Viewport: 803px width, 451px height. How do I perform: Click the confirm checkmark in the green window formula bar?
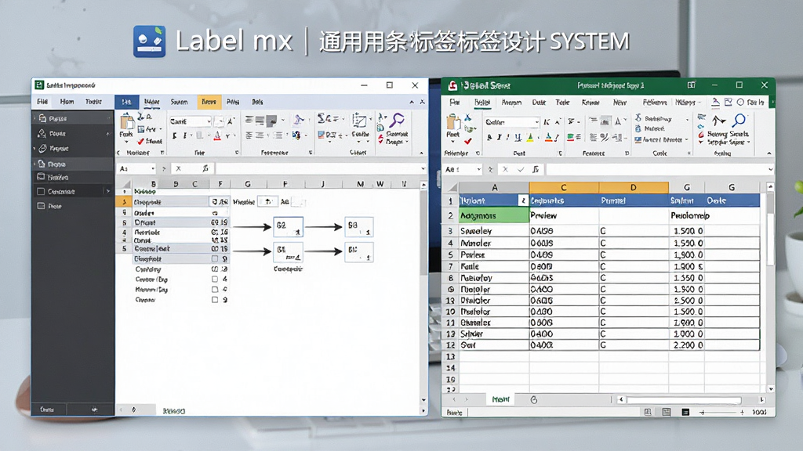point(521,169)
